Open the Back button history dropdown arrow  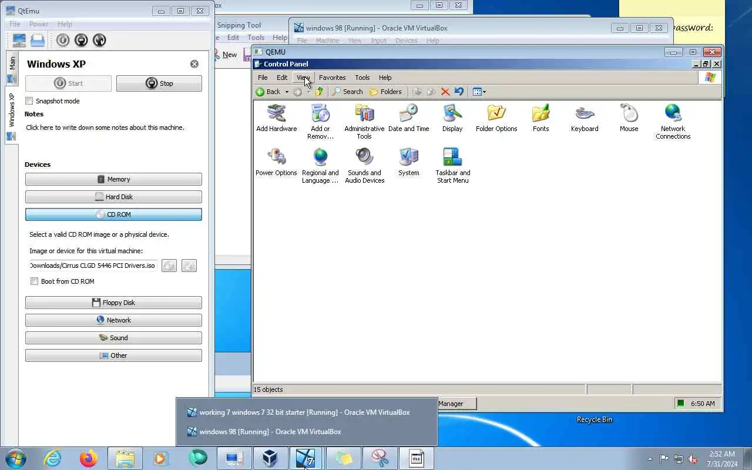pos(287,92)
